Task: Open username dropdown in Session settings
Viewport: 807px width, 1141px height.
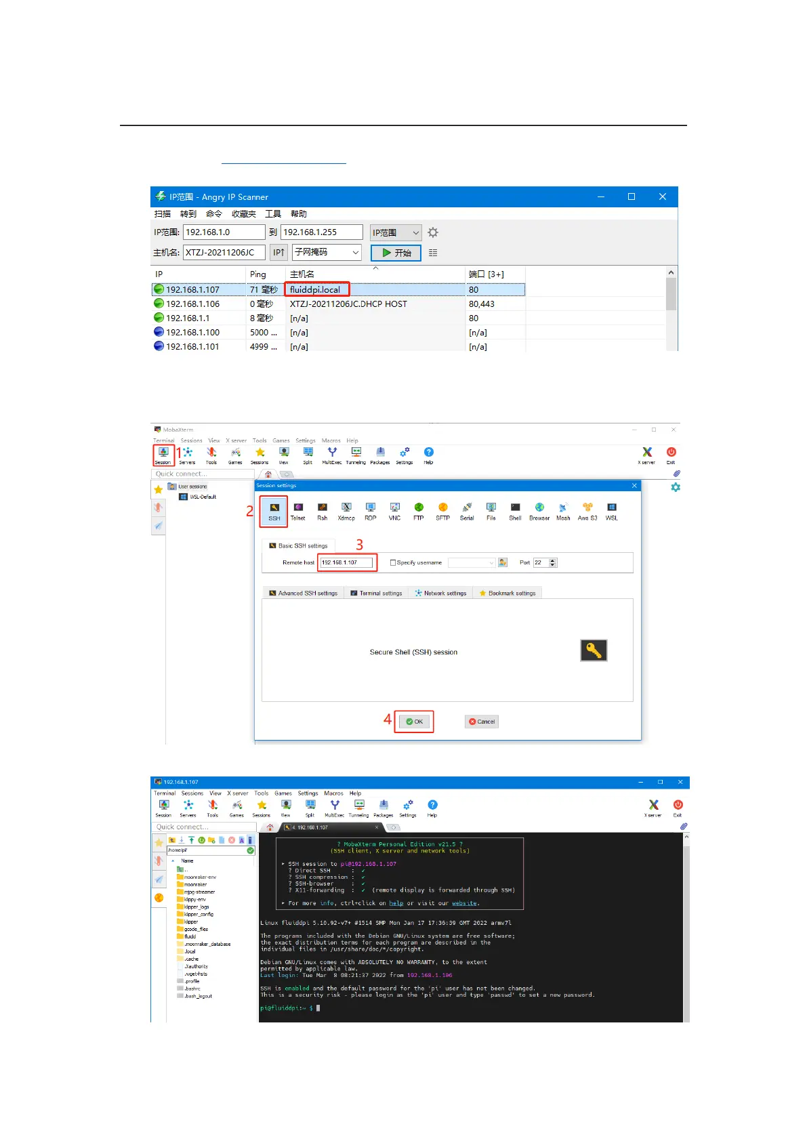Action: [x=472, y=562]
